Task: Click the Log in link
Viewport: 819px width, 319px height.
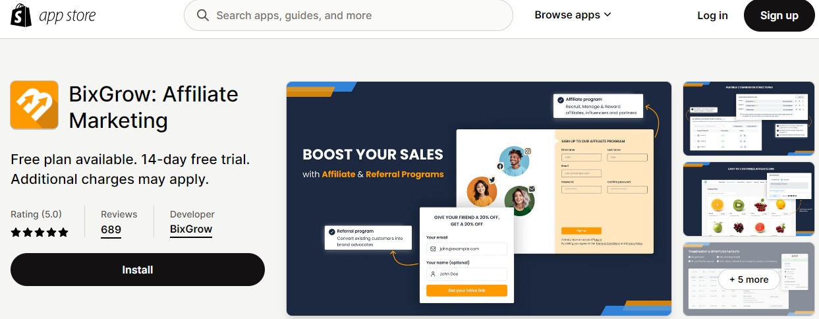Action: 712,15
